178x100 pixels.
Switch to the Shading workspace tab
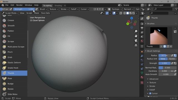58,6
